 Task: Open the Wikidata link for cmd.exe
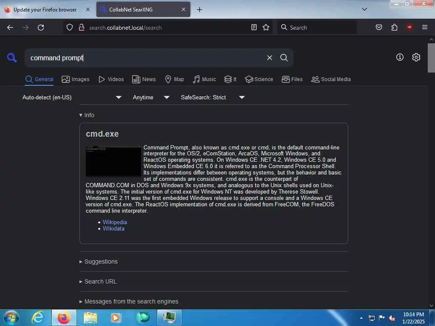point(113,229)
